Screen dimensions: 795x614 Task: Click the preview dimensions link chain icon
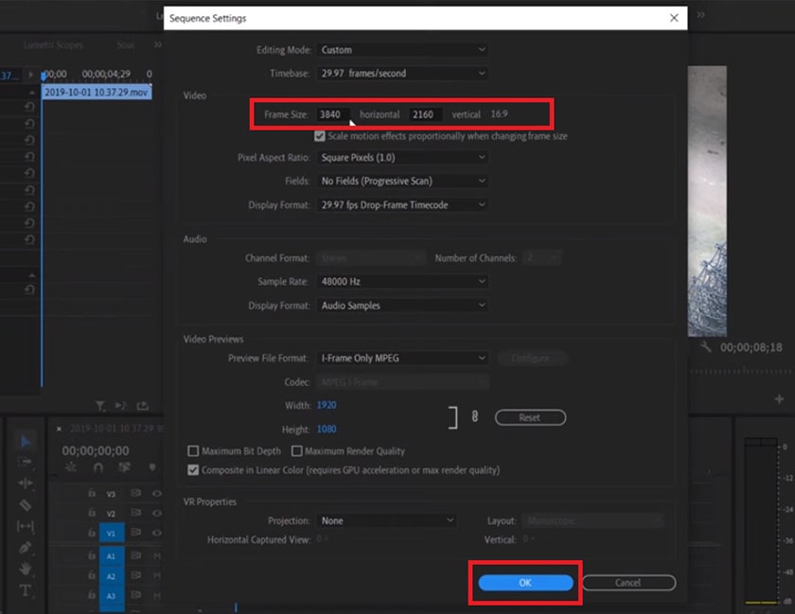475,416
